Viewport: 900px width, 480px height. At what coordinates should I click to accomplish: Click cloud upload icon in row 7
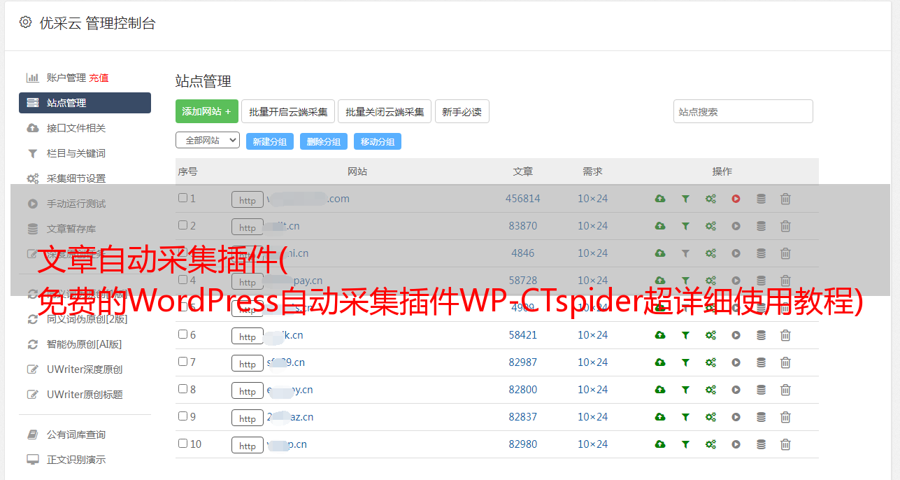tap(660, 362)
